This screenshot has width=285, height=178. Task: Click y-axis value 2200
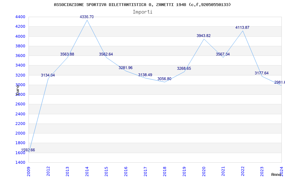[20, 124]
